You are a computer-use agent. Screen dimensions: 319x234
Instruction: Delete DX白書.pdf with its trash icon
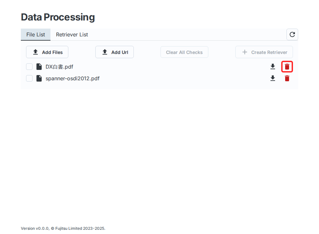[287, 67]
